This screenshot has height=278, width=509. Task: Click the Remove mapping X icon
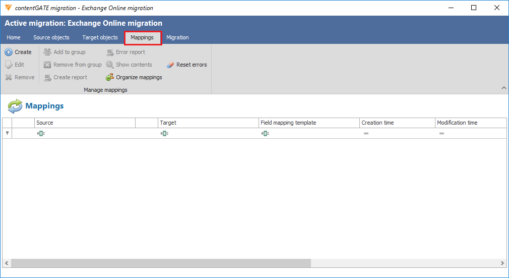[x=9, y=77]
